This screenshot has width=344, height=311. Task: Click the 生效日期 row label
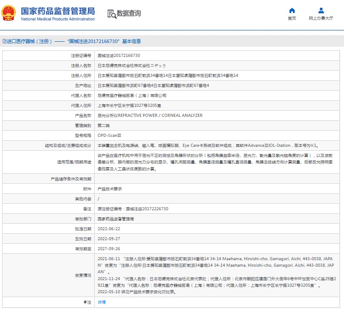(83, 239)
